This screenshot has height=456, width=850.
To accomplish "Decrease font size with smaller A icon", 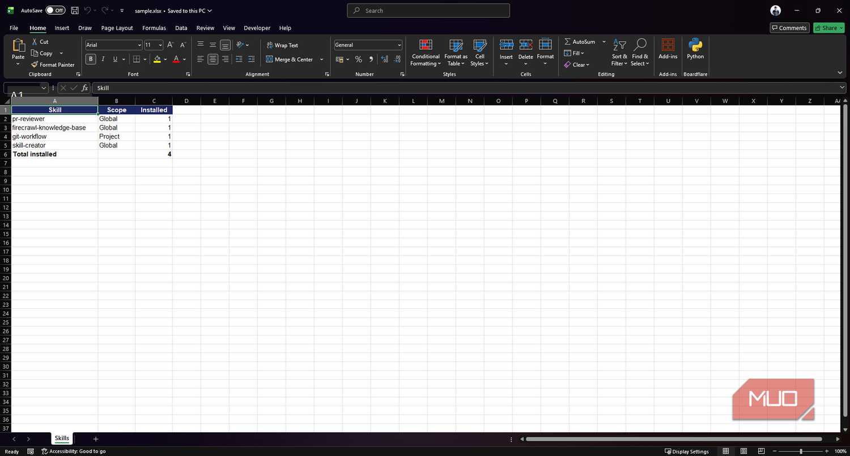I will (x=183, y=45).
